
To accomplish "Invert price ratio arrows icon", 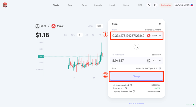I will click(159, 68).
